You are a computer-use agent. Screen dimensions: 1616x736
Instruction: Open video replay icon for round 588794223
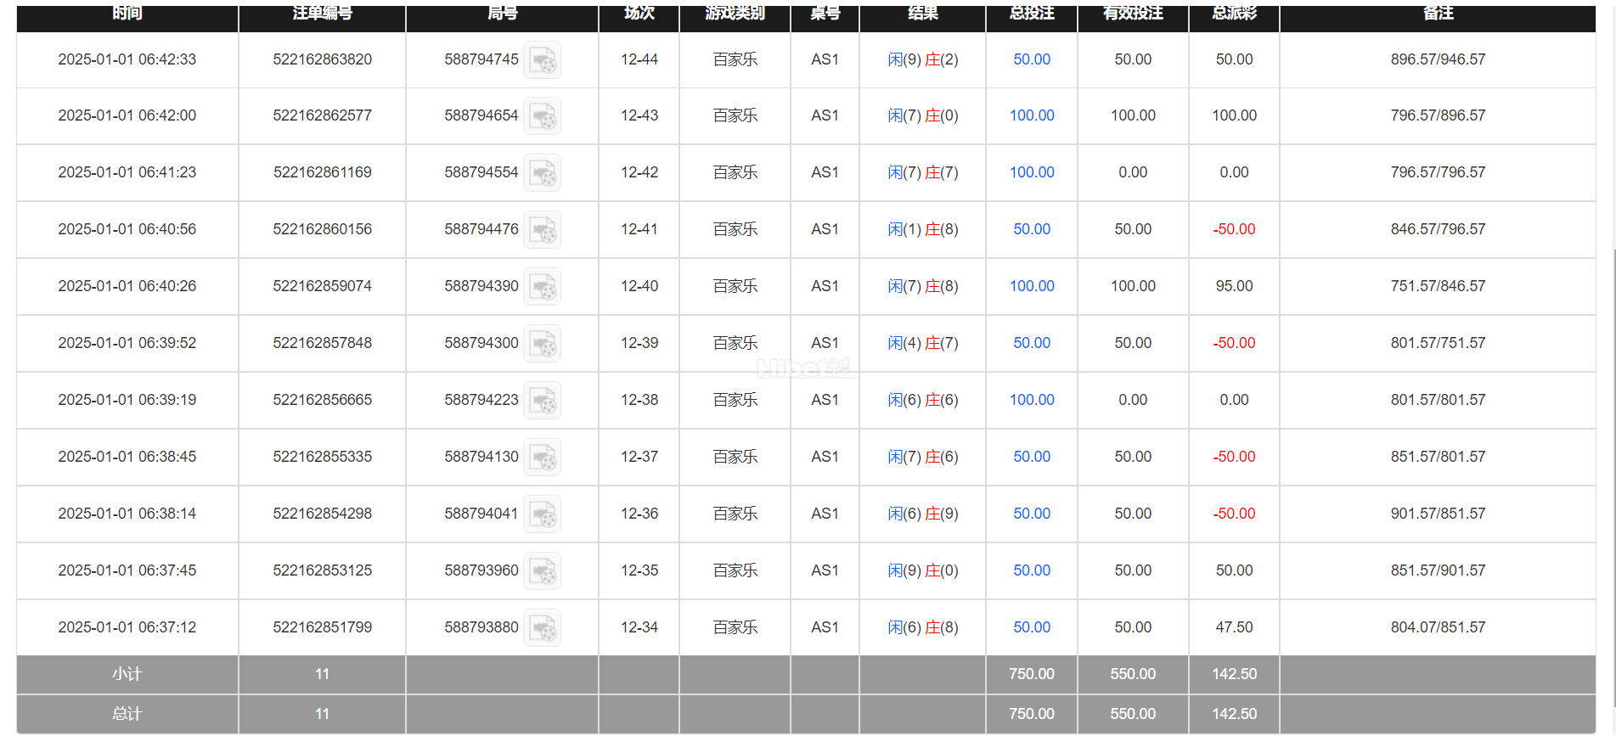tap(542, 401)
